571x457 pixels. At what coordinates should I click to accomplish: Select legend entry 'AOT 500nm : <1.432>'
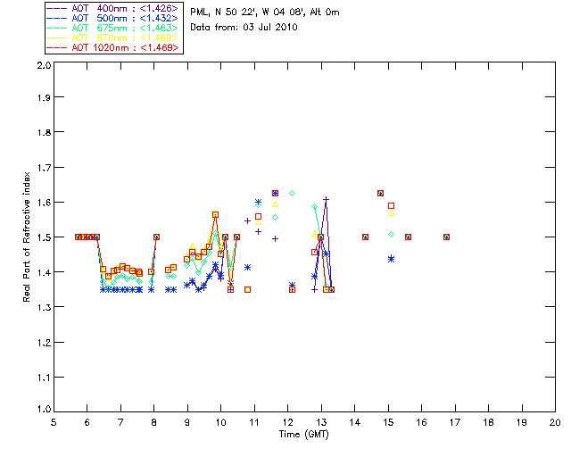[x=113, y=18]
